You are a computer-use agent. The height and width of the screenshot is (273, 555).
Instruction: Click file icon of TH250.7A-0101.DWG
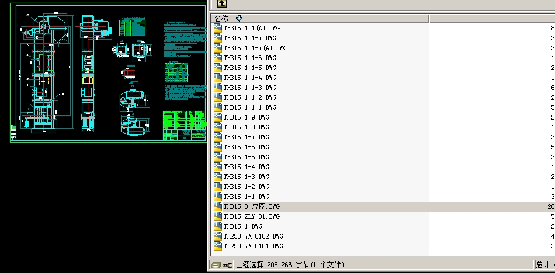click(218, 246)
